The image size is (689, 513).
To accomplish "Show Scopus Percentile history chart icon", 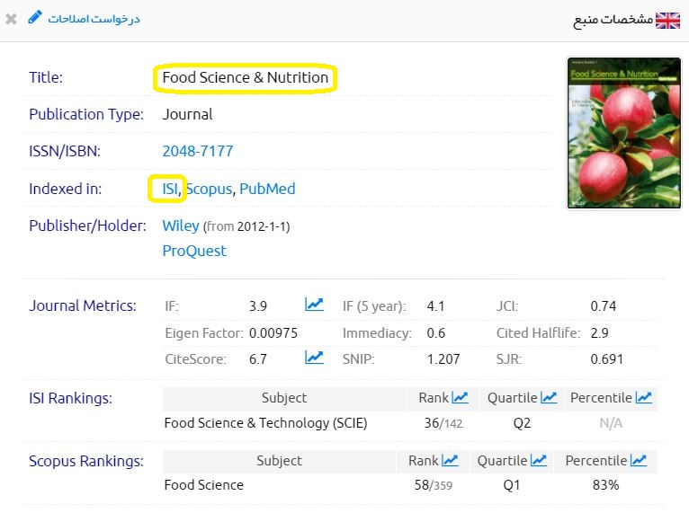I will pyautogui.click(x=638, y=460).
